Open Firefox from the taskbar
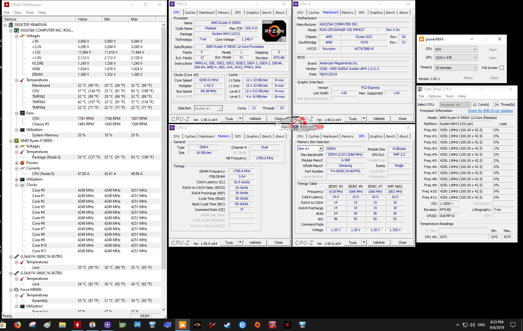The width and height of the screenshot is (523, 331). (x=17, y=325)
